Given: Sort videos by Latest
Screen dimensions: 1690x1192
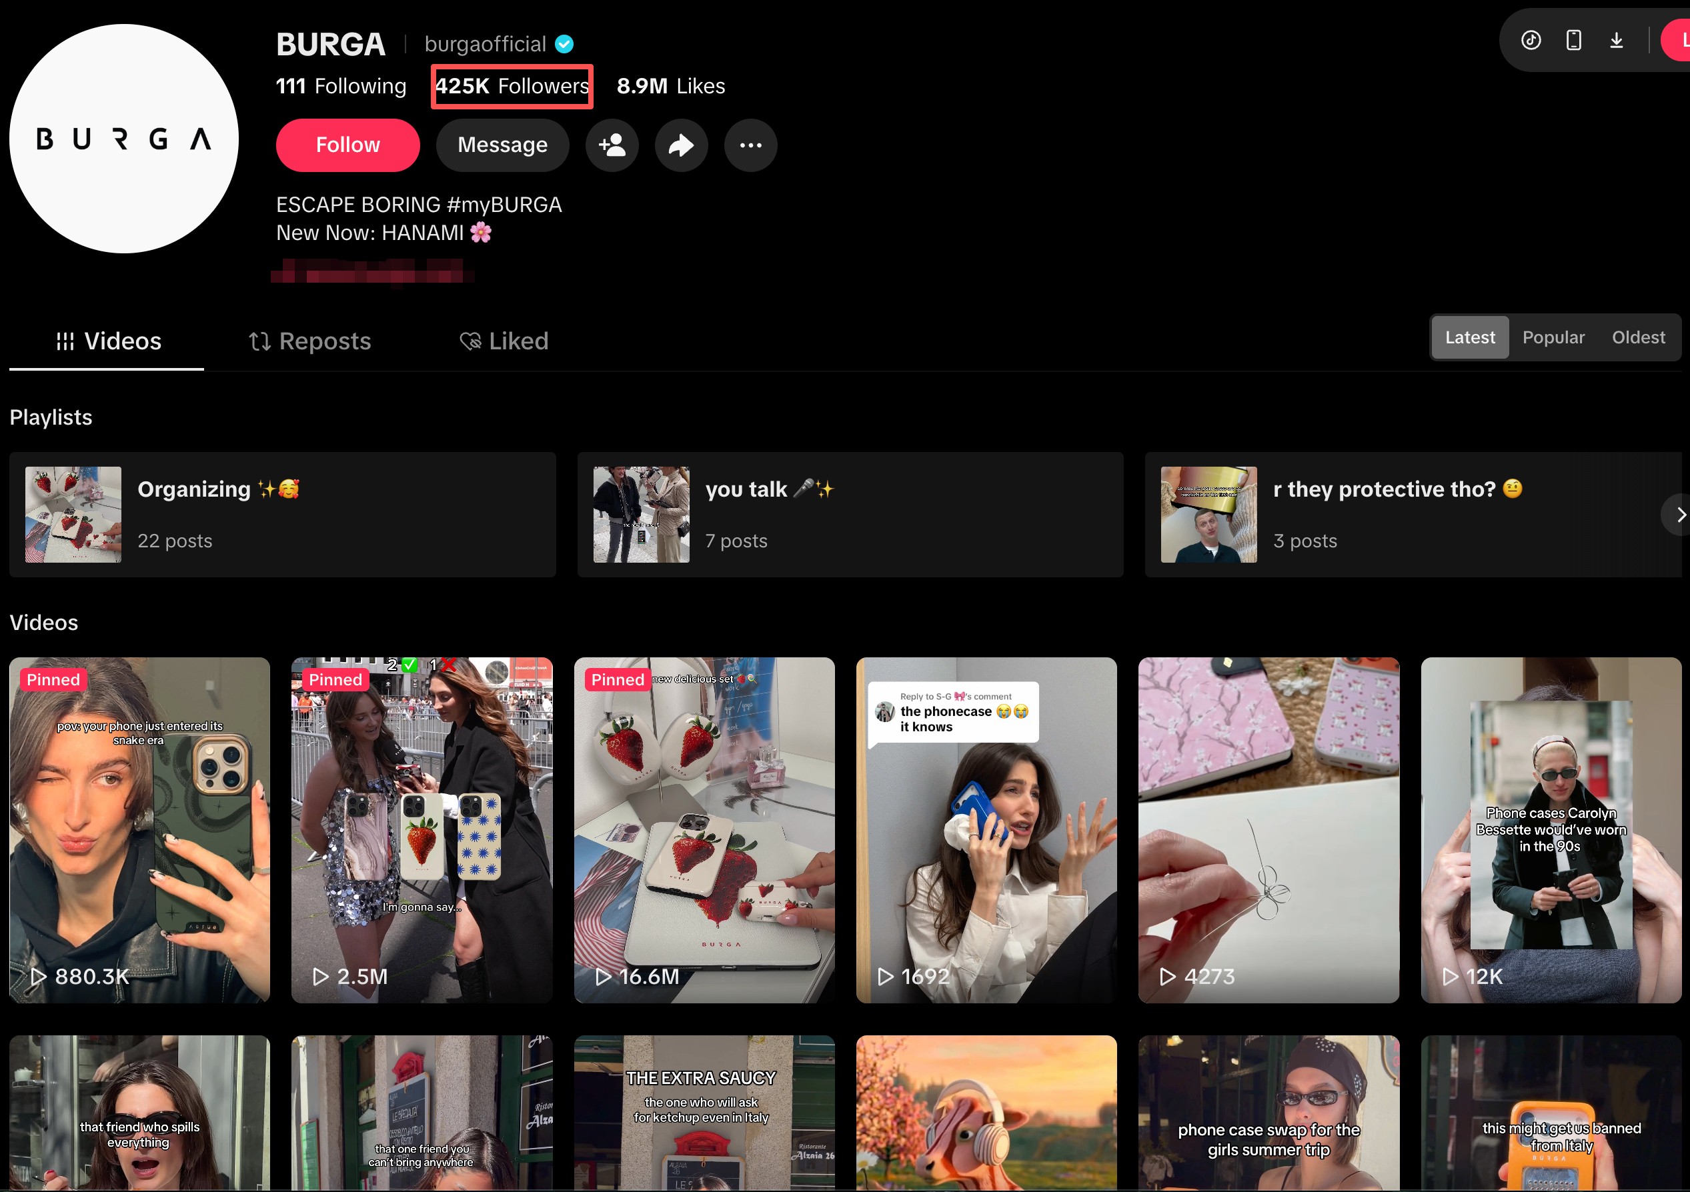Looking at the screenshot, I should pyautogui.click(x=1469, y=338).
